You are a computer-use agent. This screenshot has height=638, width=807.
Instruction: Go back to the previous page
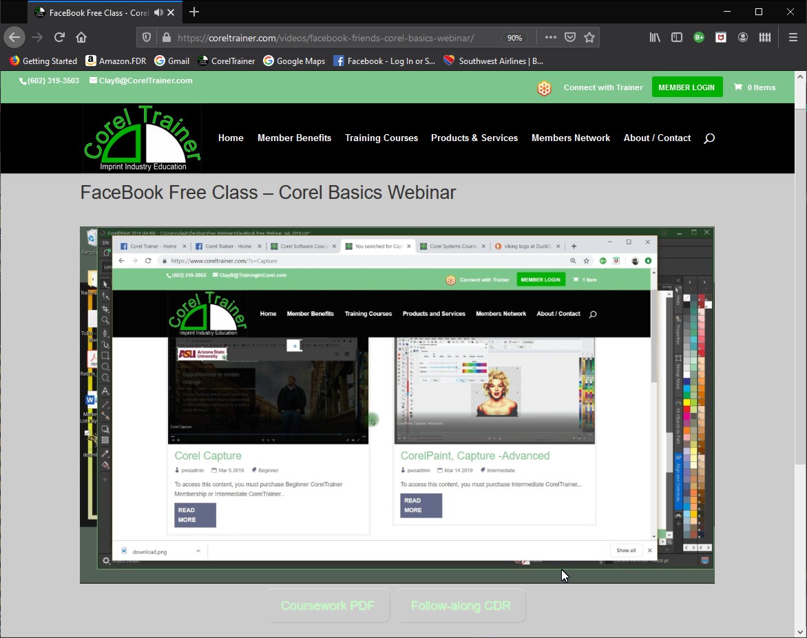(x=14, y=37)
